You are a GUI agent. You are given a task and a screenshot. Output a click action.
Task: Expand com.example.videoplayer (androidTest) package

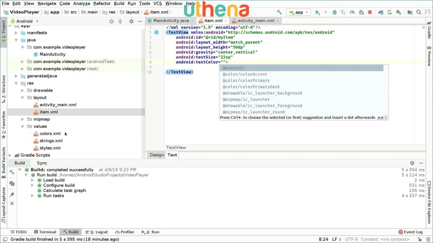[22, 62]
